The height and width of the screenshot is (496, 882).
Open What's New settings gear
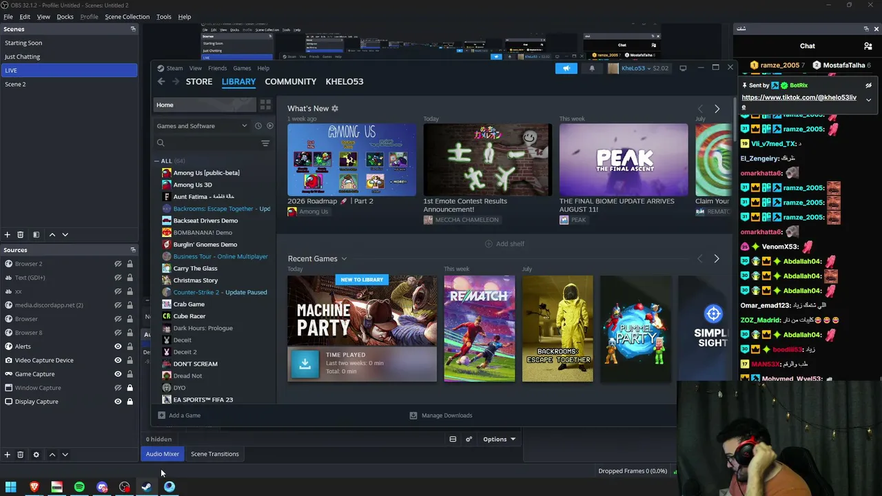[335, 108]
